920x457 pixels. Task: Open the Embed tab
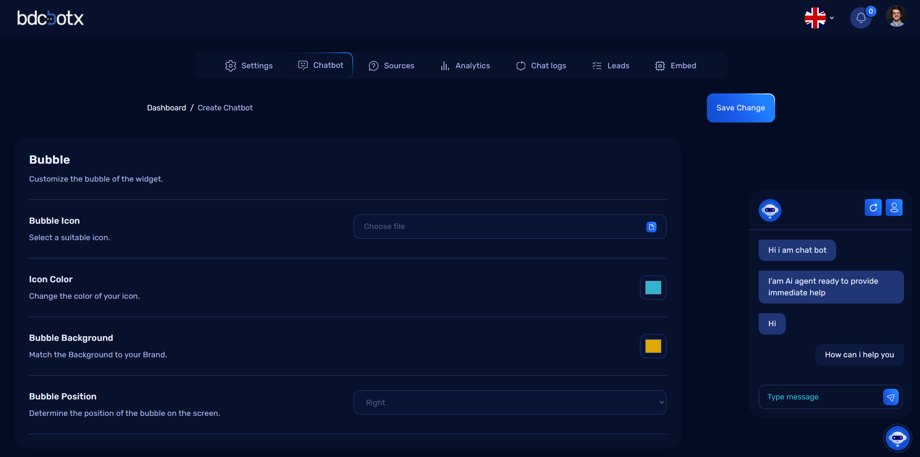click(675, 66)
